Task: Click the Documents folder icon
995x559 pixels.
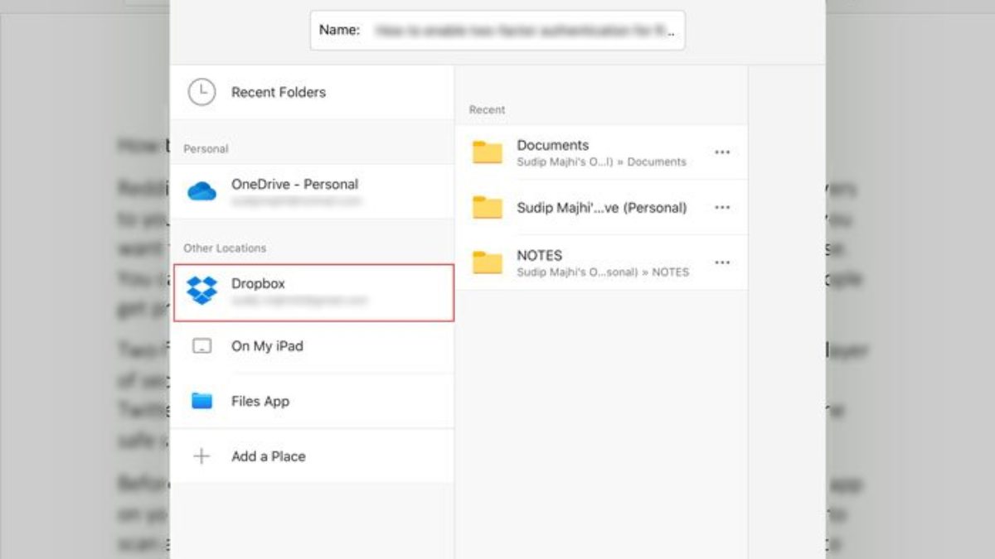Action: [x=488, y=152]
